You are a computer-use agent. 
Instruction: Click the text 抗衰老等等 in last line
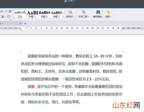point(70,102)
